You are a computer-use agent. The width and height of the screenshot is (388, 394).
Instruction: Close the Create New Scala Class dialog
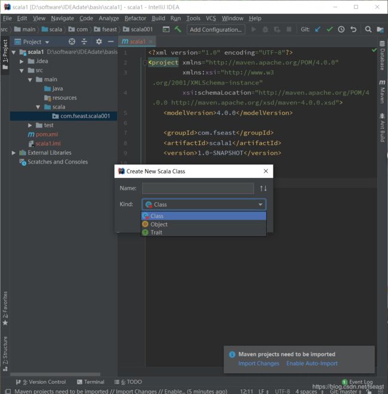point(266,171)
